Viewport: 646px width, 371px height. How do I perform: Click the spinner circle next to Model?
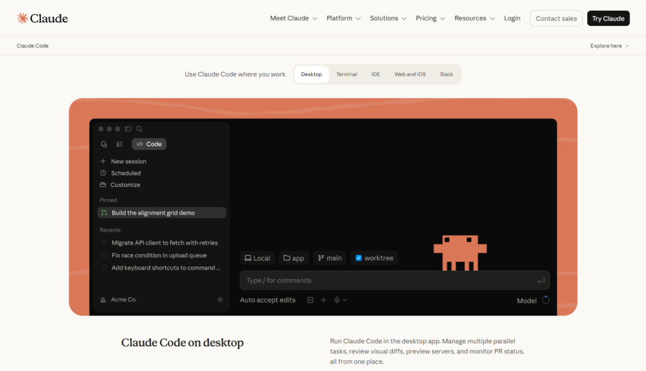coord(546,300)
